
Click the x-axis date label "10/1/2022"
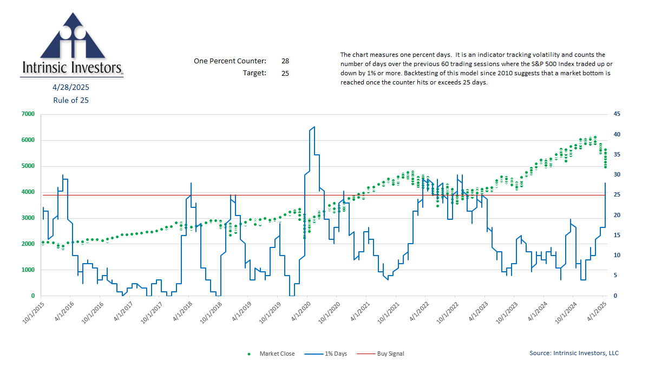447,313
